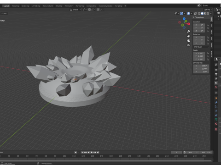This screenshot has width=221, height=165.
Task: Select wireframe viewport shading
Action: coord(199,13)
